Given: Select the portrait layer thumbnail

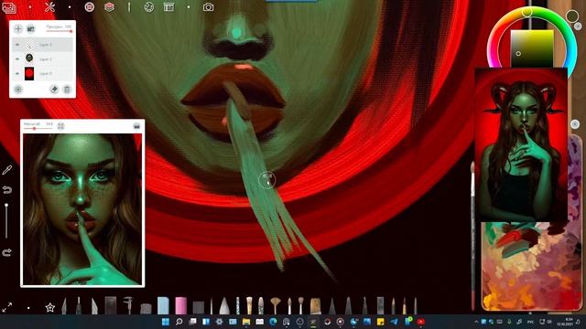Looking at the screenshot, I should (29, 58).
